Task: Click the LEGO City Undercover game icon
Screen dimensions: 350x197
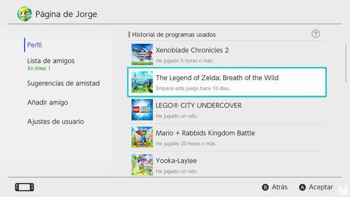Action: [x=142, y=109]
